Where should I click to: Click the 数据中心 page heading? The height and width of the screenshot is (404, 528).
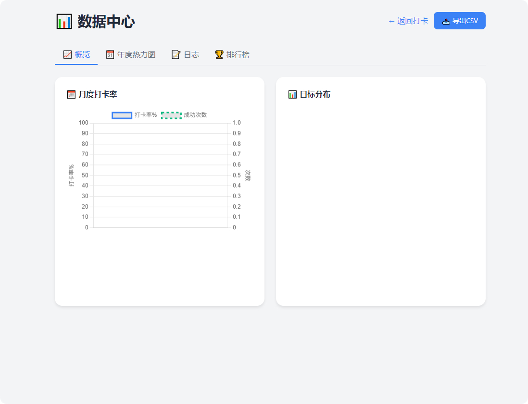(x=106, y=22)
